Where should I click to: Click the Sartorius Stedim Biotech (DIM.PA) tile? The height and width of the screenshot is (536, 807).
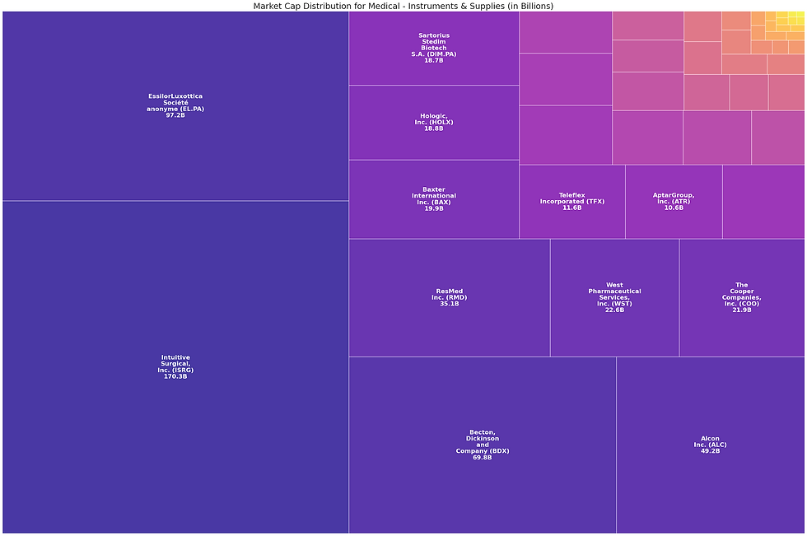434,49
